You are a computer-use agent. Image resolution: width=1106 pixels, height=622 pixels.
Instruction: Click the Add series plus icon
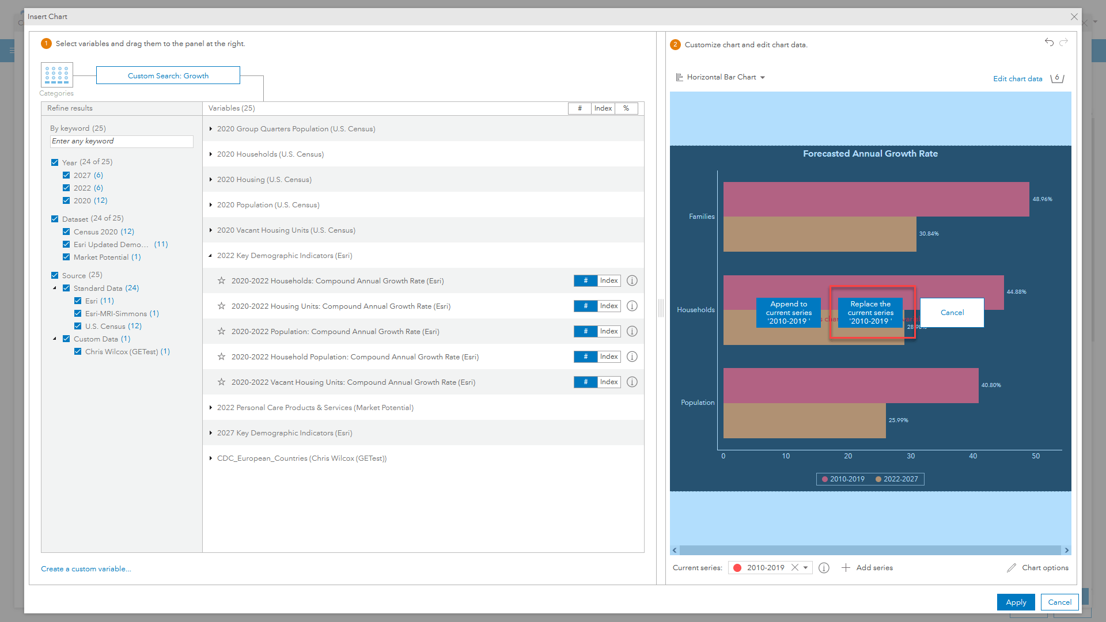846,568
